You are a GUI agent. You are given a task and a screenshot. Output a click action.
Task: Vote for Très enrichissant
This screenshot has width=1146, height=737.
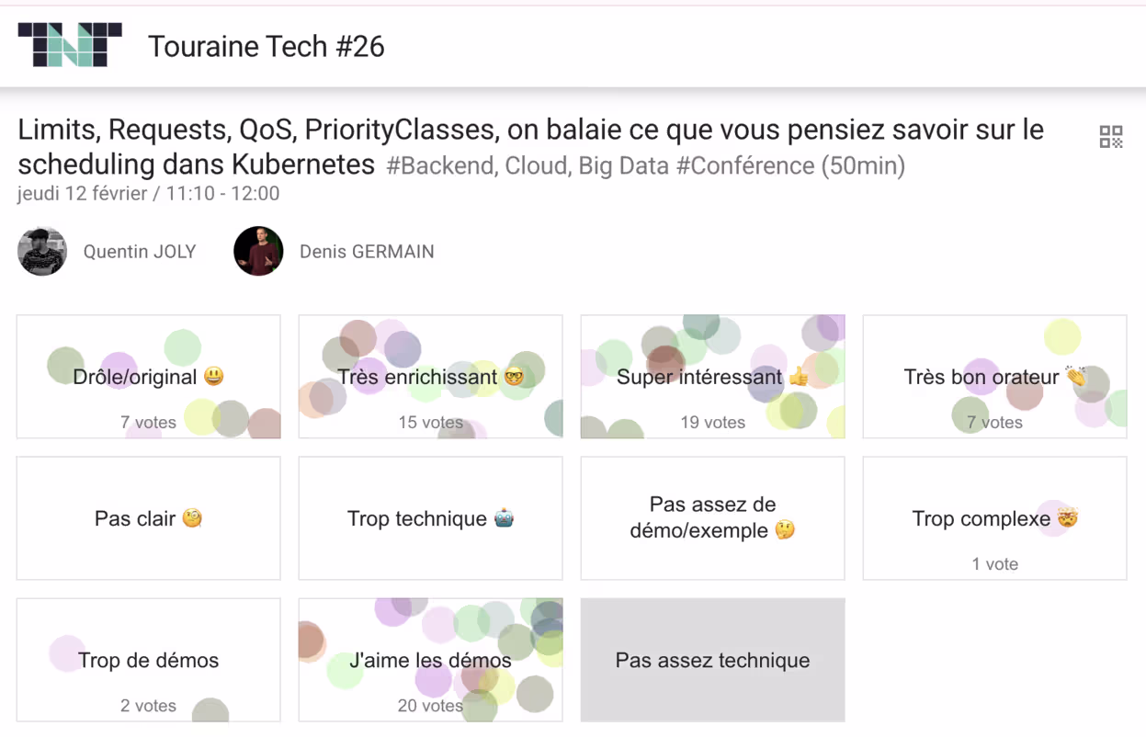[429, 376]
